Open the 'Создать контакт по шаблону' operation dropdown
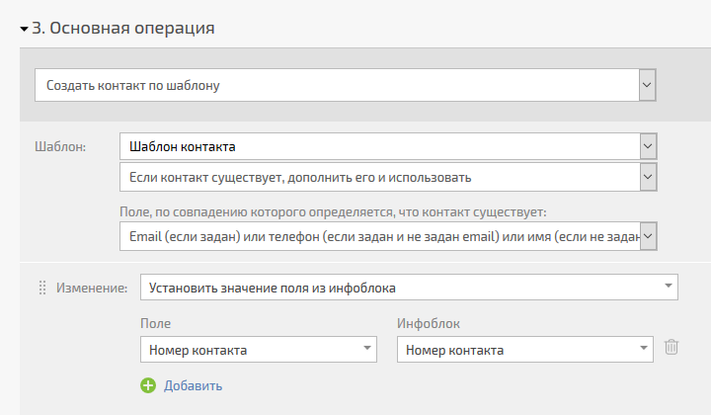Image resolution: width=711 pixels, height=415 pixels. coord(345,85)
